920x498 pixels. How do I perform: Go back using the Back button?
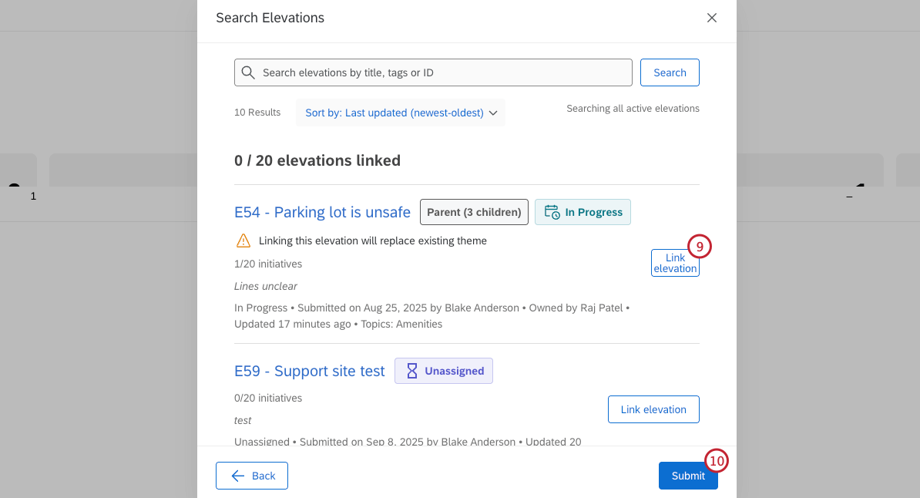click(x=252, y=476)
